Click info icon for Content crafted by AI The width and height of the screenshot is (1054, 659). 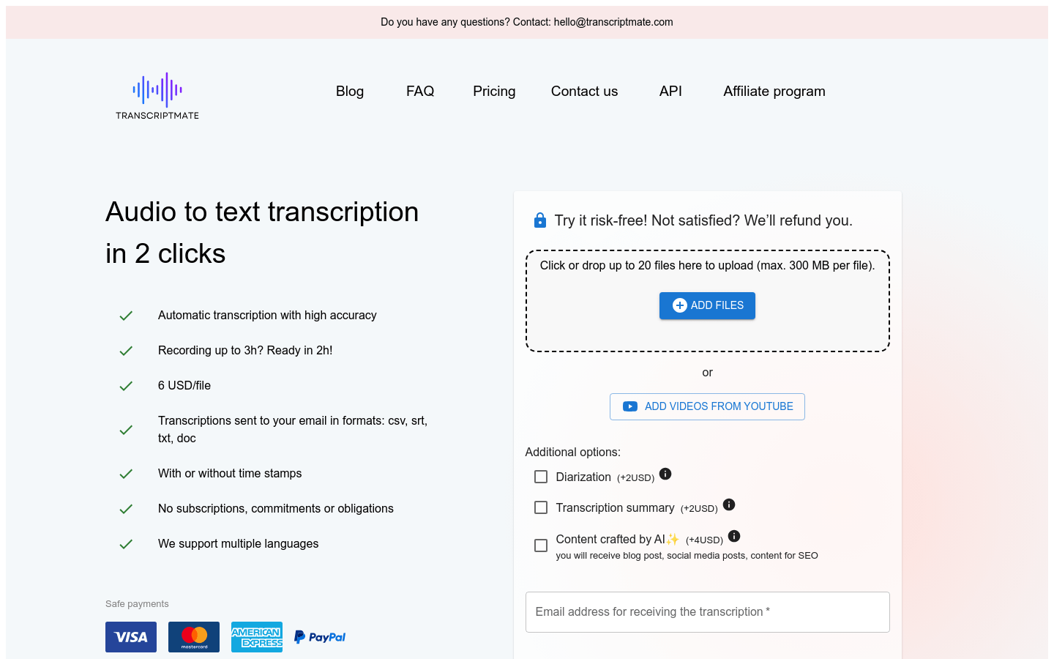(x=734, y=536)
